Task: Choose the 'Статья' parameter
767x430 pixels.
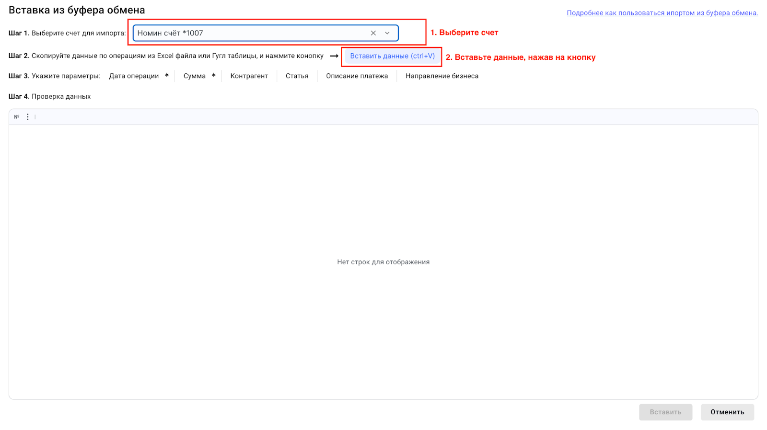Action: tap(297, 76)
